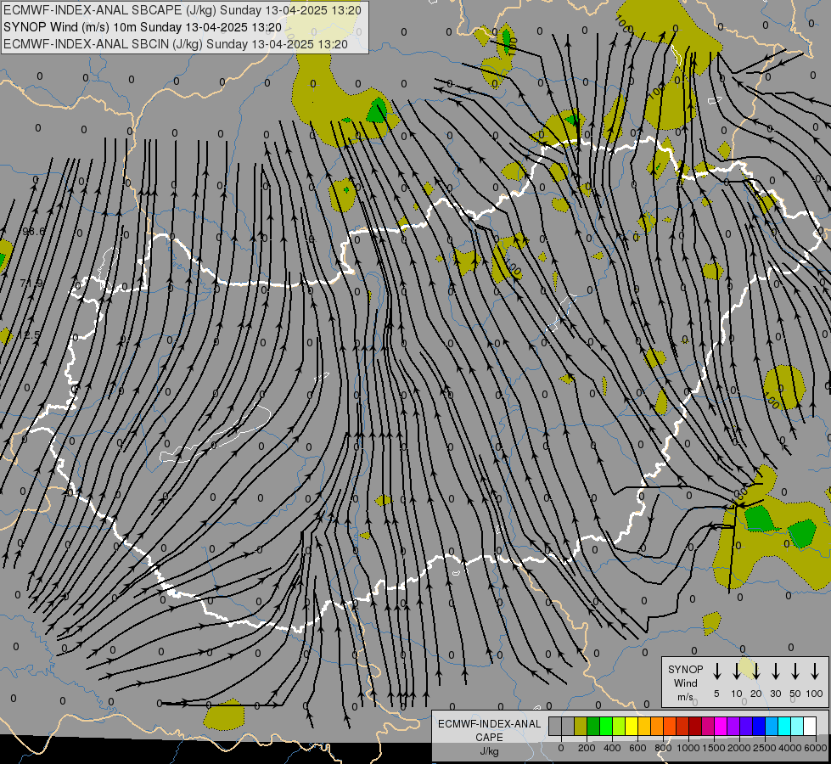Click the wind arrow above 5 m/s
This screenshot has width=831, height=764.
click(717, 671)
